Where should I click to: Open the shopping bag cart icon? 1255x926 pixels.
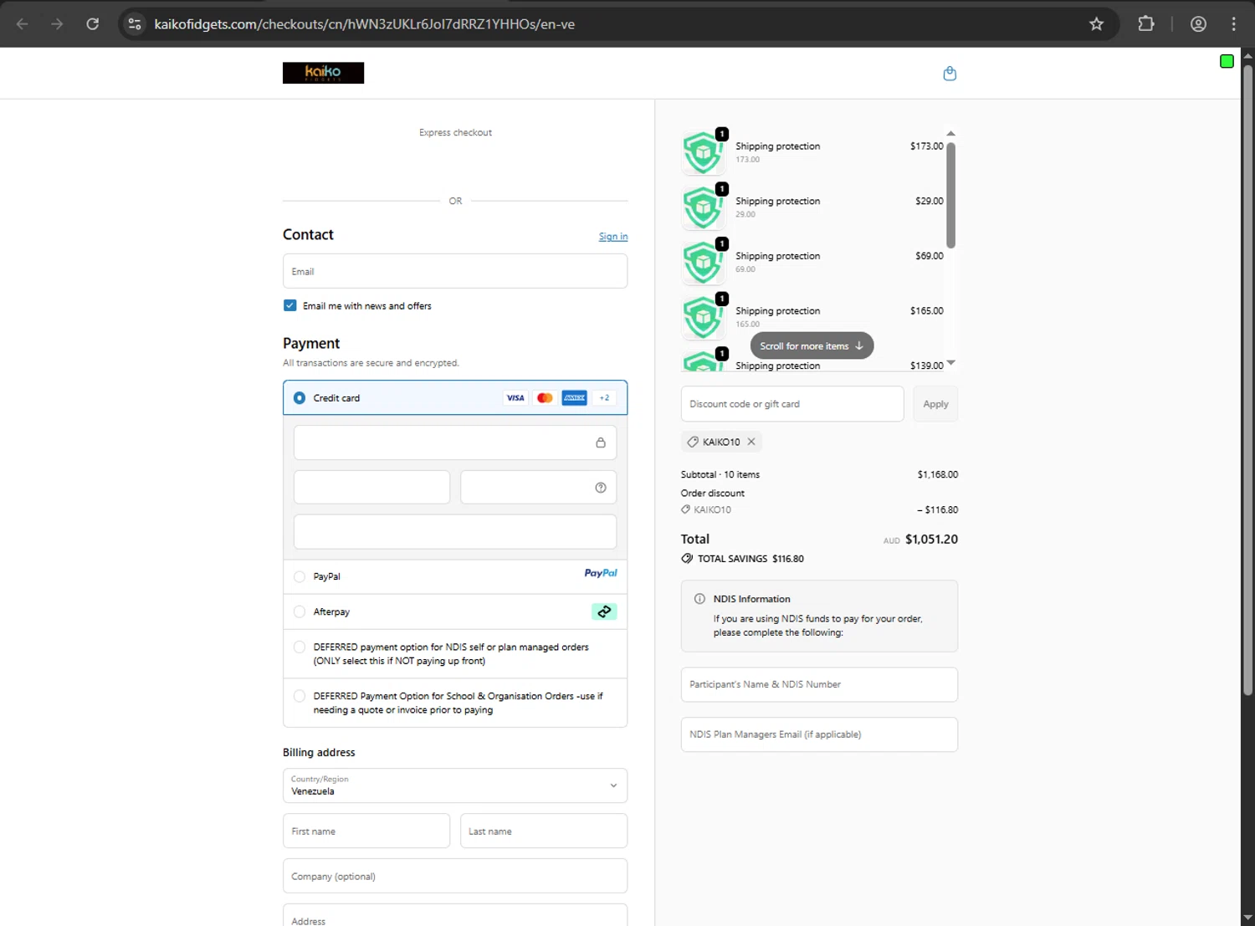[950, 74]
